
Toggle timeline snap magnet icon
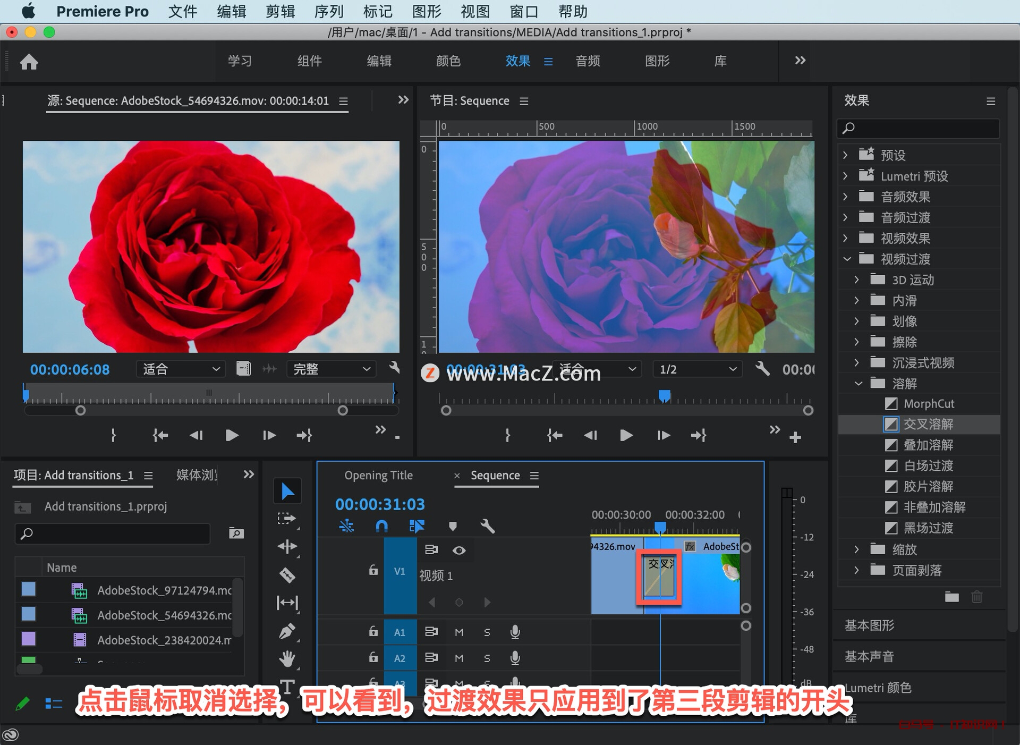click(381, 526)
